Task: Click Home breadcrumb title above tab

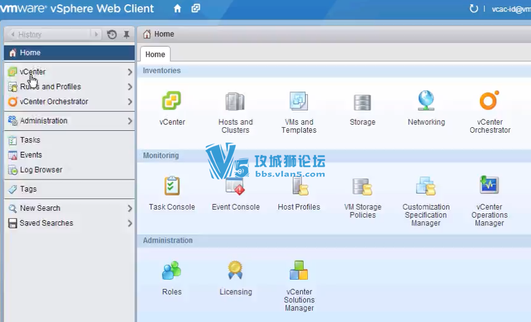Action: tap(164, 34)
